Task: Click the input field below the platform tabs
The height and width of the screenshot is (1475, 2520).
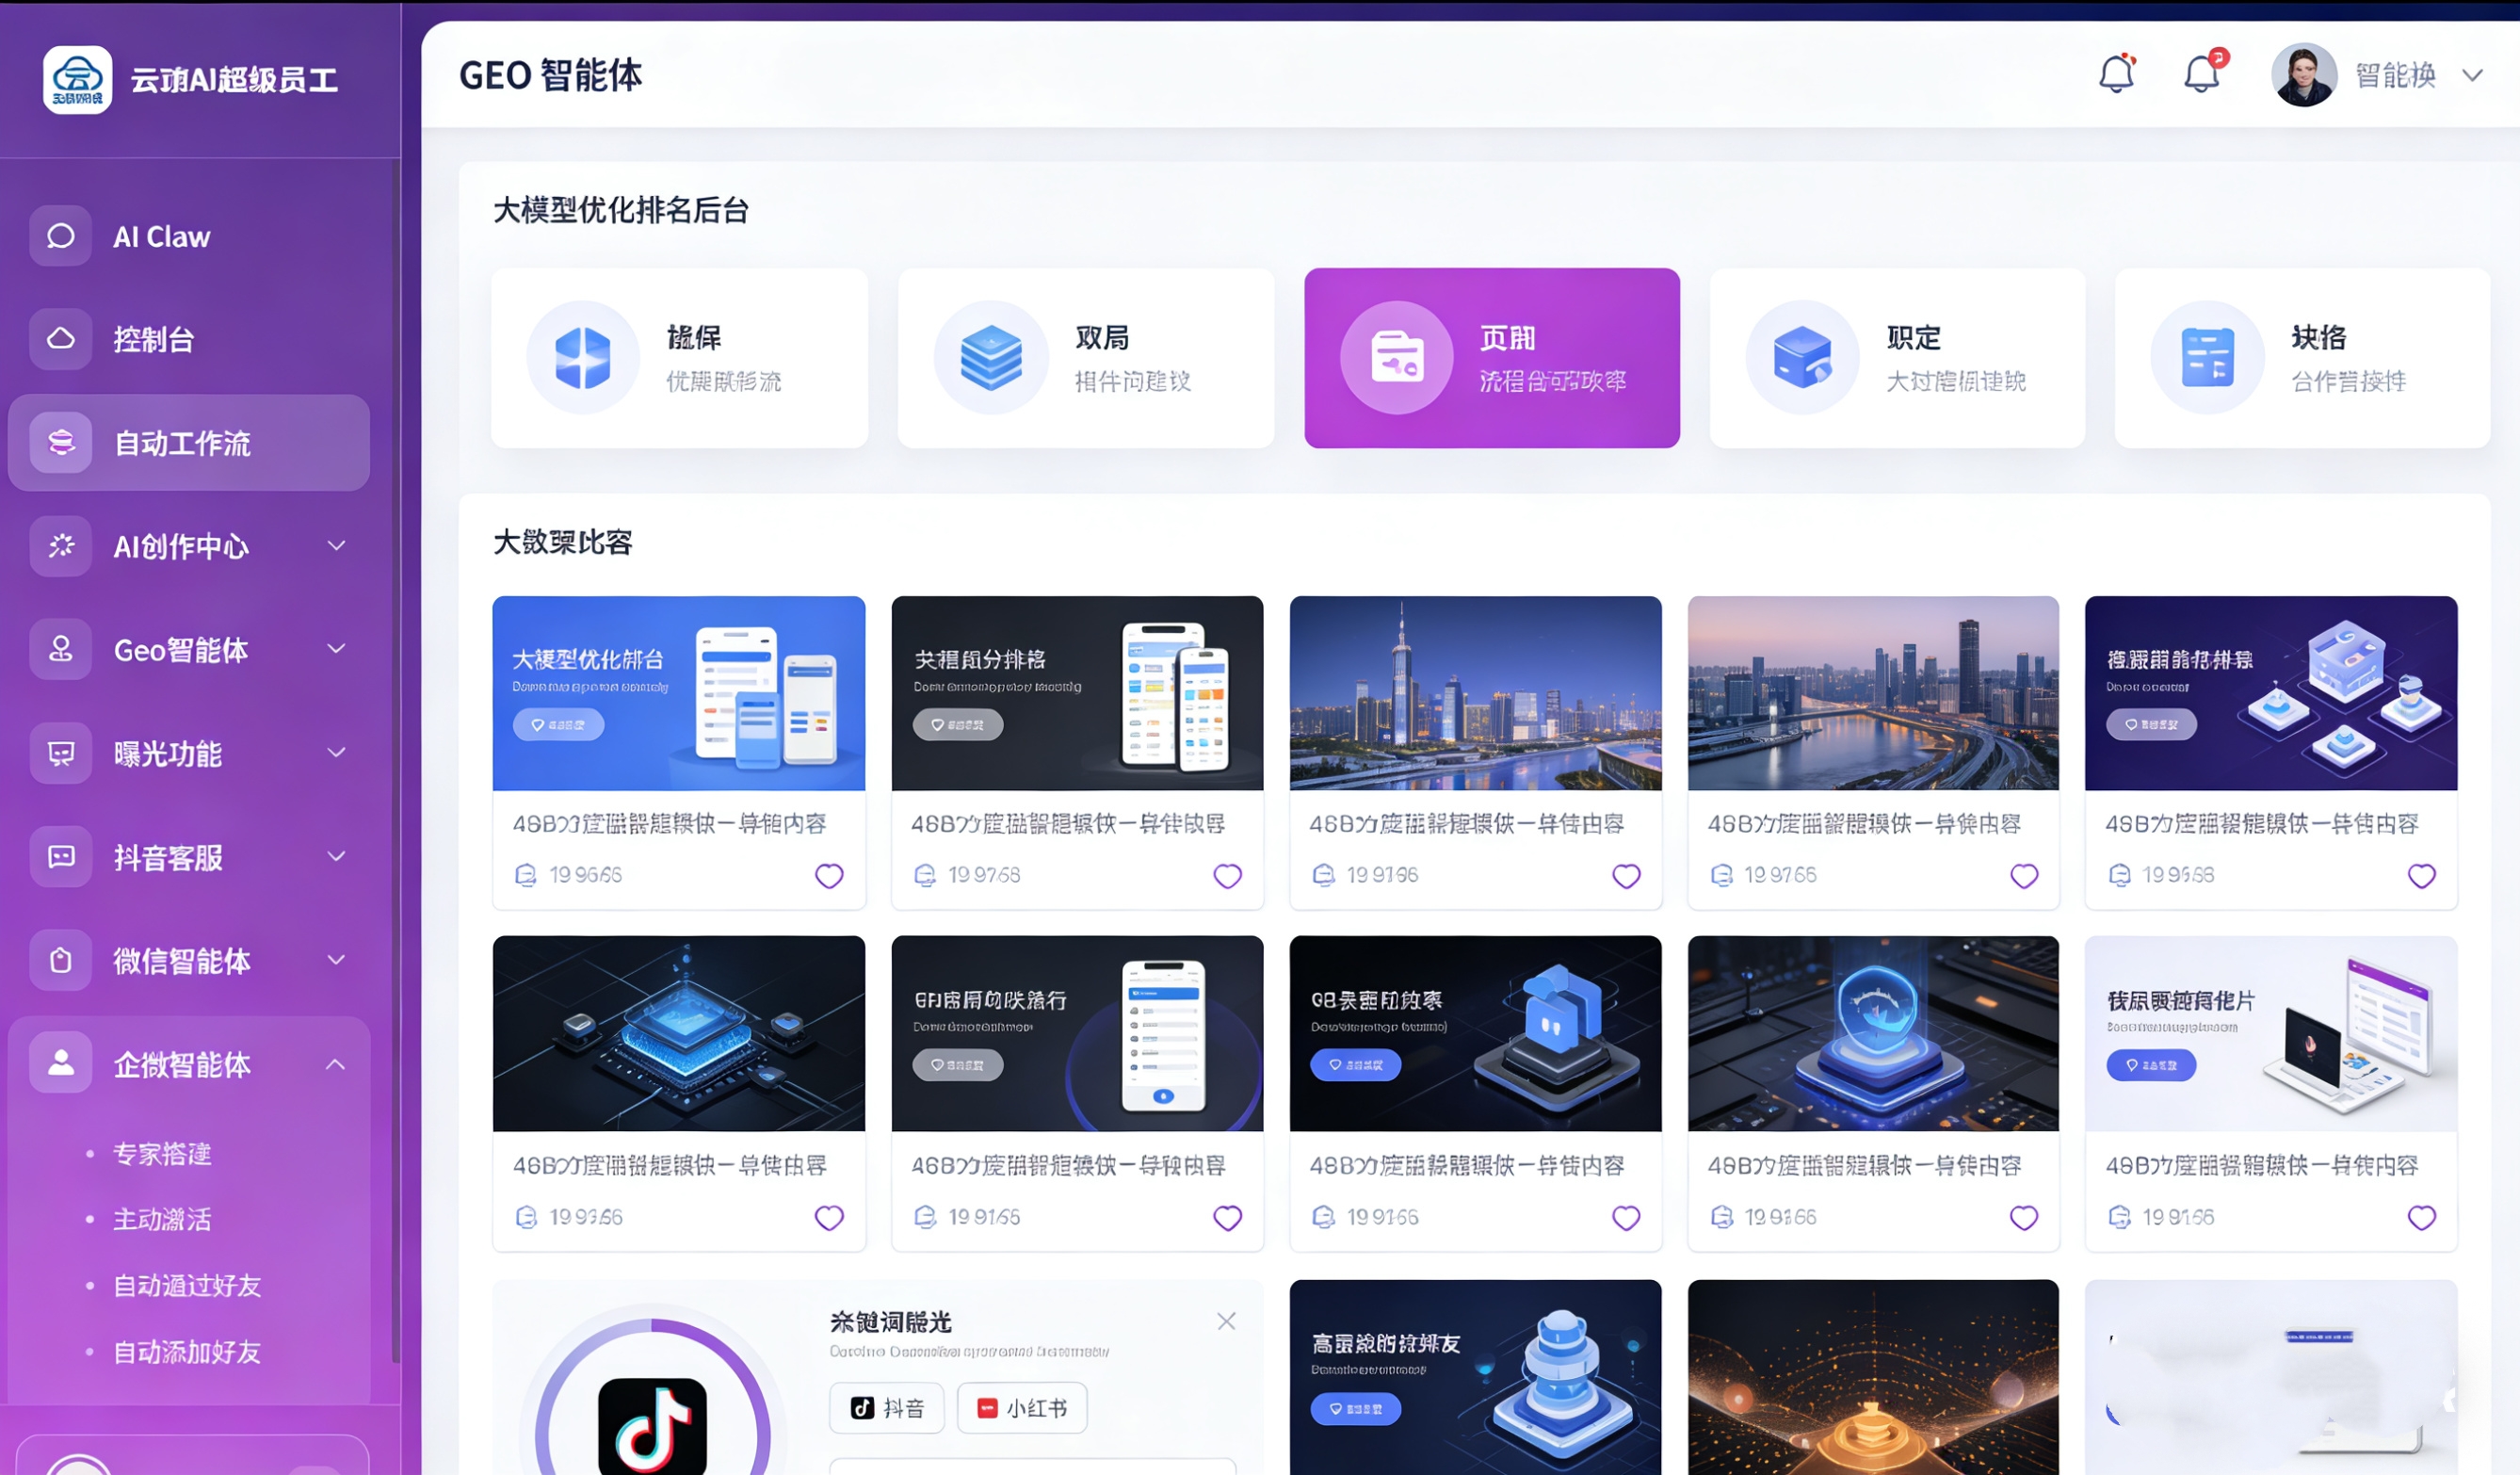Action: click(x=1033, y=1466)
